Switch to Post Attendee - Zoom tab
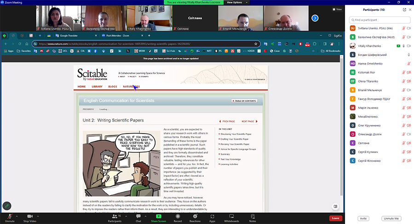The width and height of the screenshot is (414, 224). (122, 36)
